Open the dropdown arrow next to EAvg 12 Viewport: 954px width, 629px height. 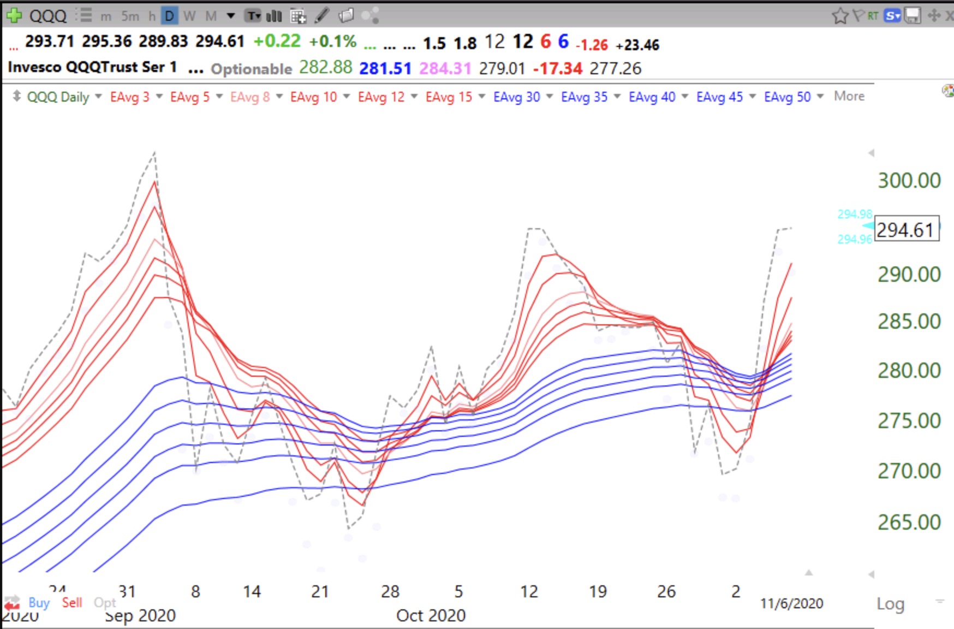414,97
